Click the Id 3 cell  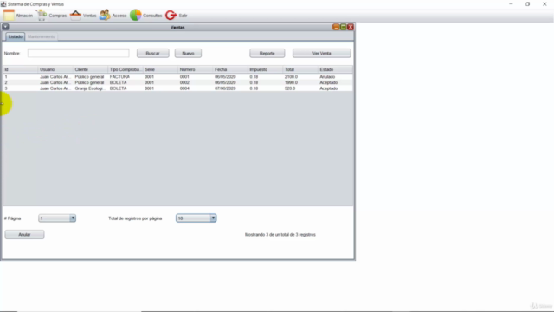coord(20,88)
